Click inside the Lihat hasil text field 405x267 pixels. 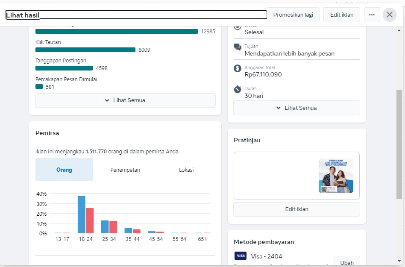tap(135, 15)
